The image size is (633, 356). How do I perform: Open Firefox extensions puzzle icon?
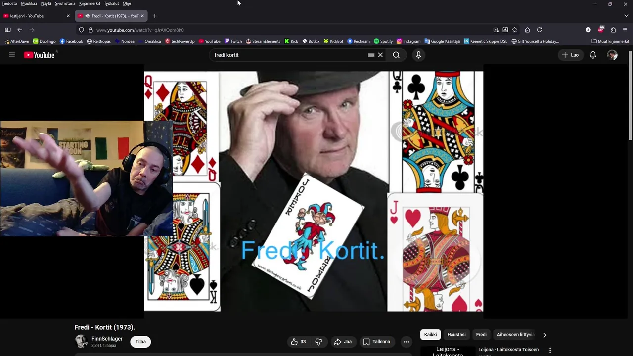(x=613, y=30)
